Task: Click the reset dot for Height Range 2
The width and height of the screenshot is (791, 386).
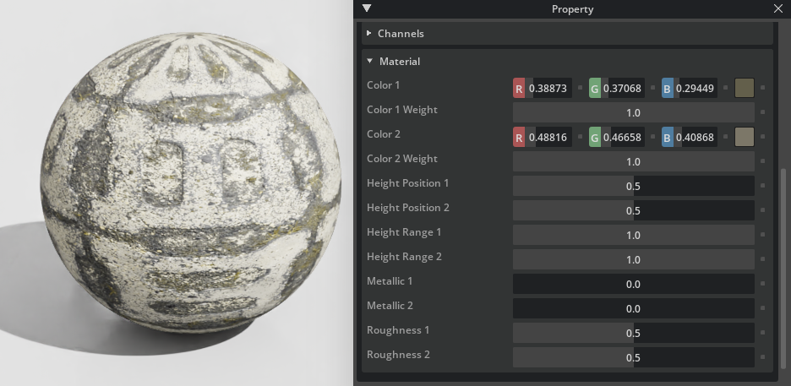Action: [x=763, y=259]
